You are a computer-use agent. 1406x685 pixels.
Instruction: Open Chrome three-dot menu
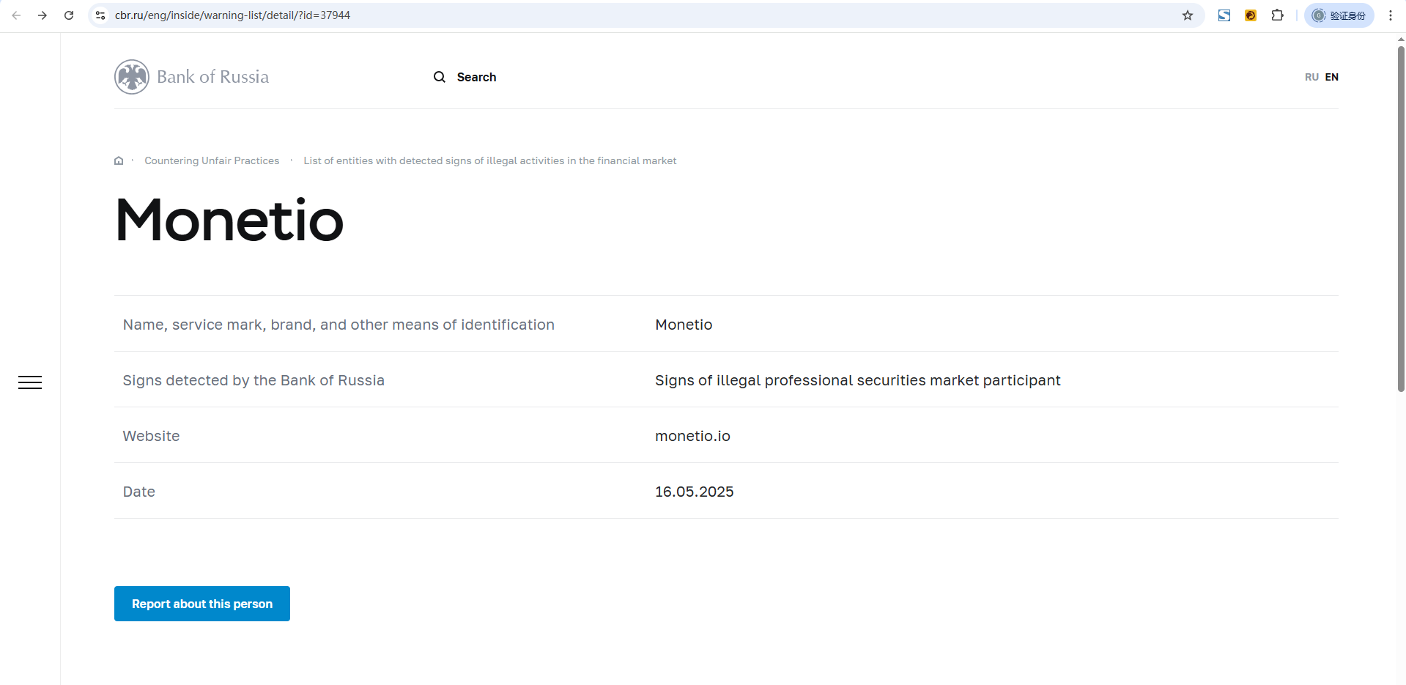click(1390, 15)
